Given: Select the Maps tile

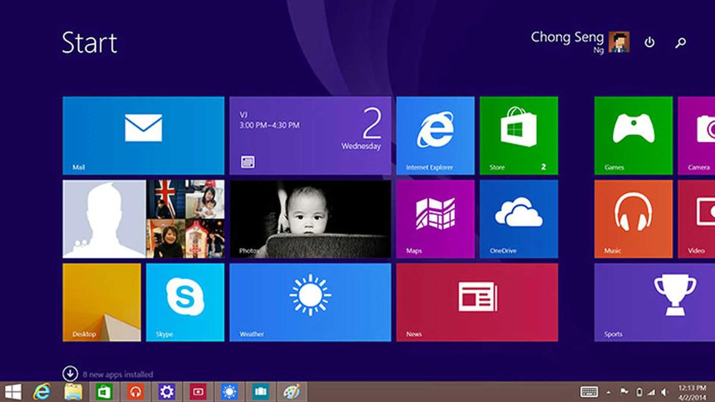Looking at the screenshot, I should [x=436, y=219].
